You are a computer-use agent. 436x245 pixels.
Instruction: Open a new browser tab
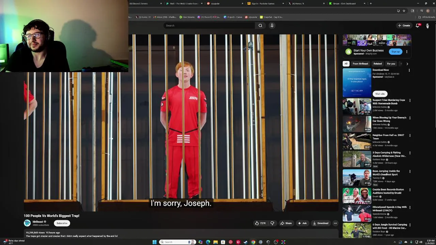pos(371,3)
